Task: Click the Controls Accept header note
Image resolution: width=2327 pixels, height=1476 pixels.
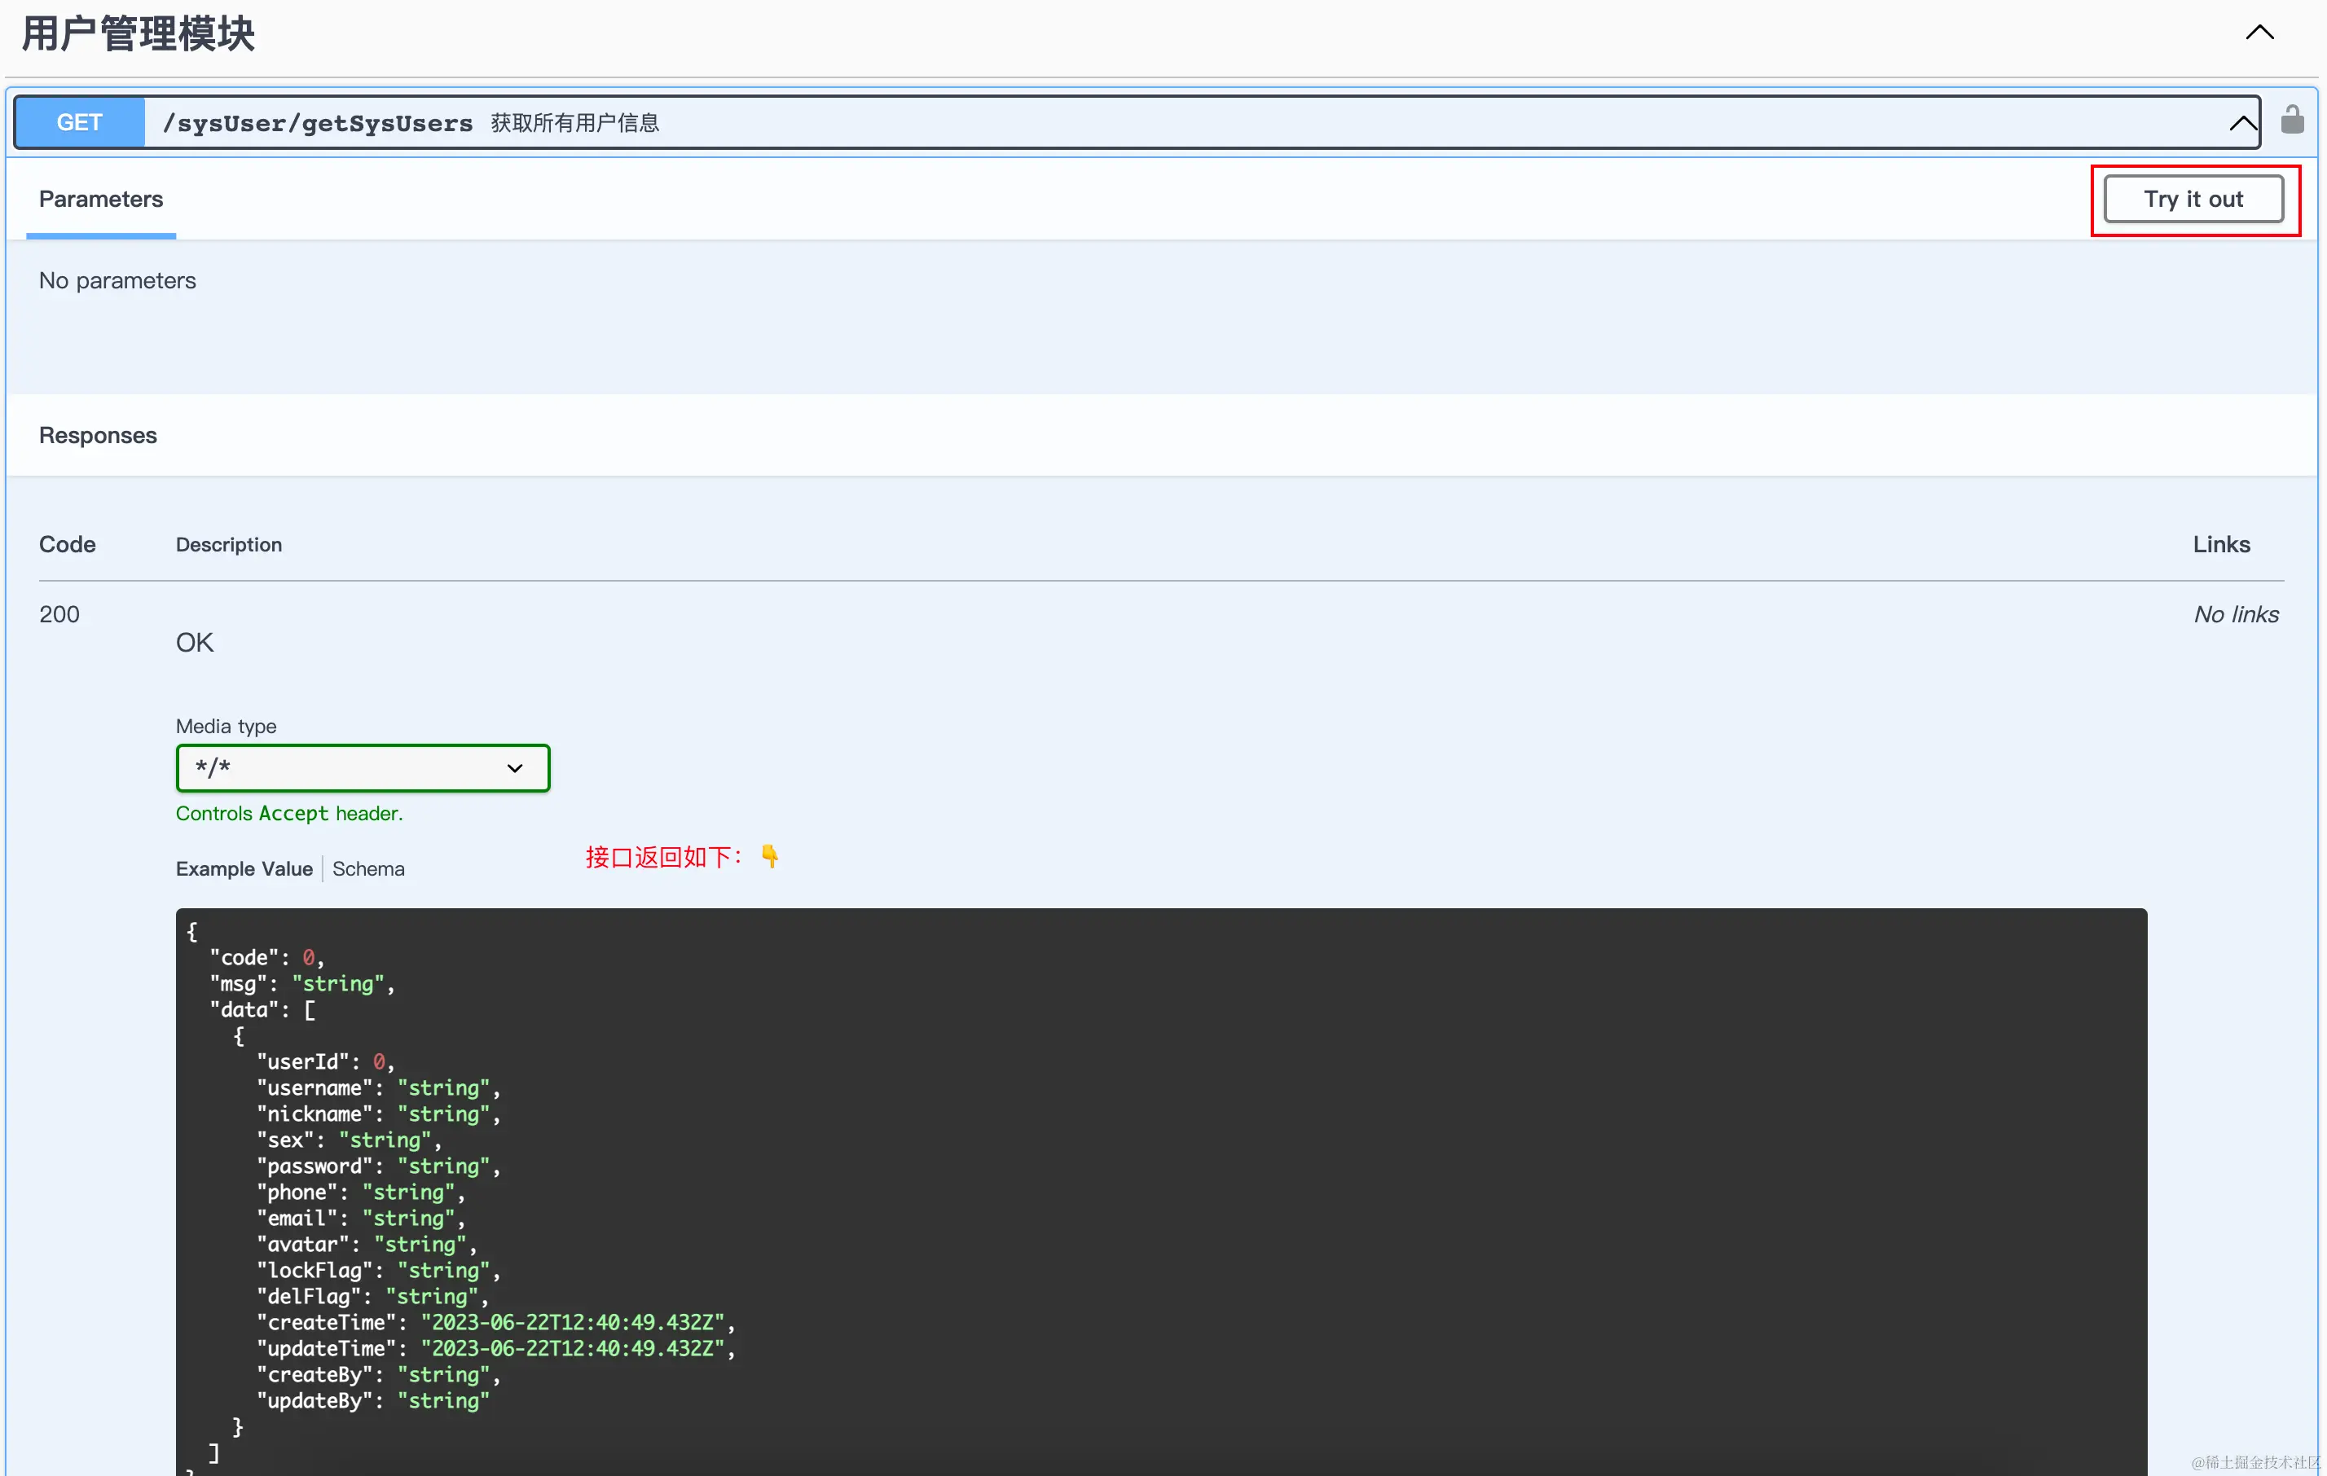Action: [289, 813]
